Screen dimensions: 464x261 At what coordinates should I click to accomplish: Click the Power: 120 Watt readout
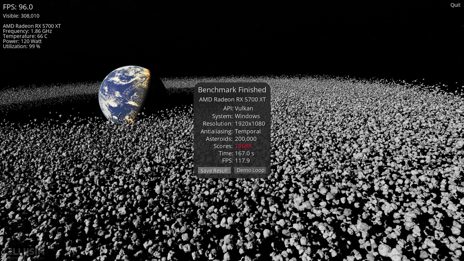[22, 41]
